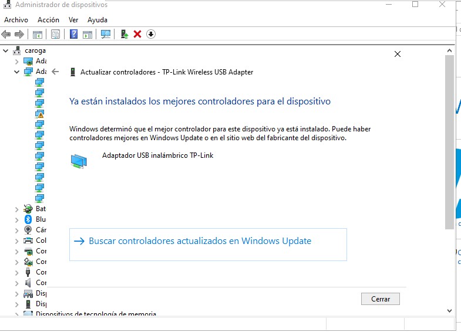The height and width of the screenshot is (332, 461).
Task: Click the Bluetooth category icon in tree
Action: tap(28, 219)
